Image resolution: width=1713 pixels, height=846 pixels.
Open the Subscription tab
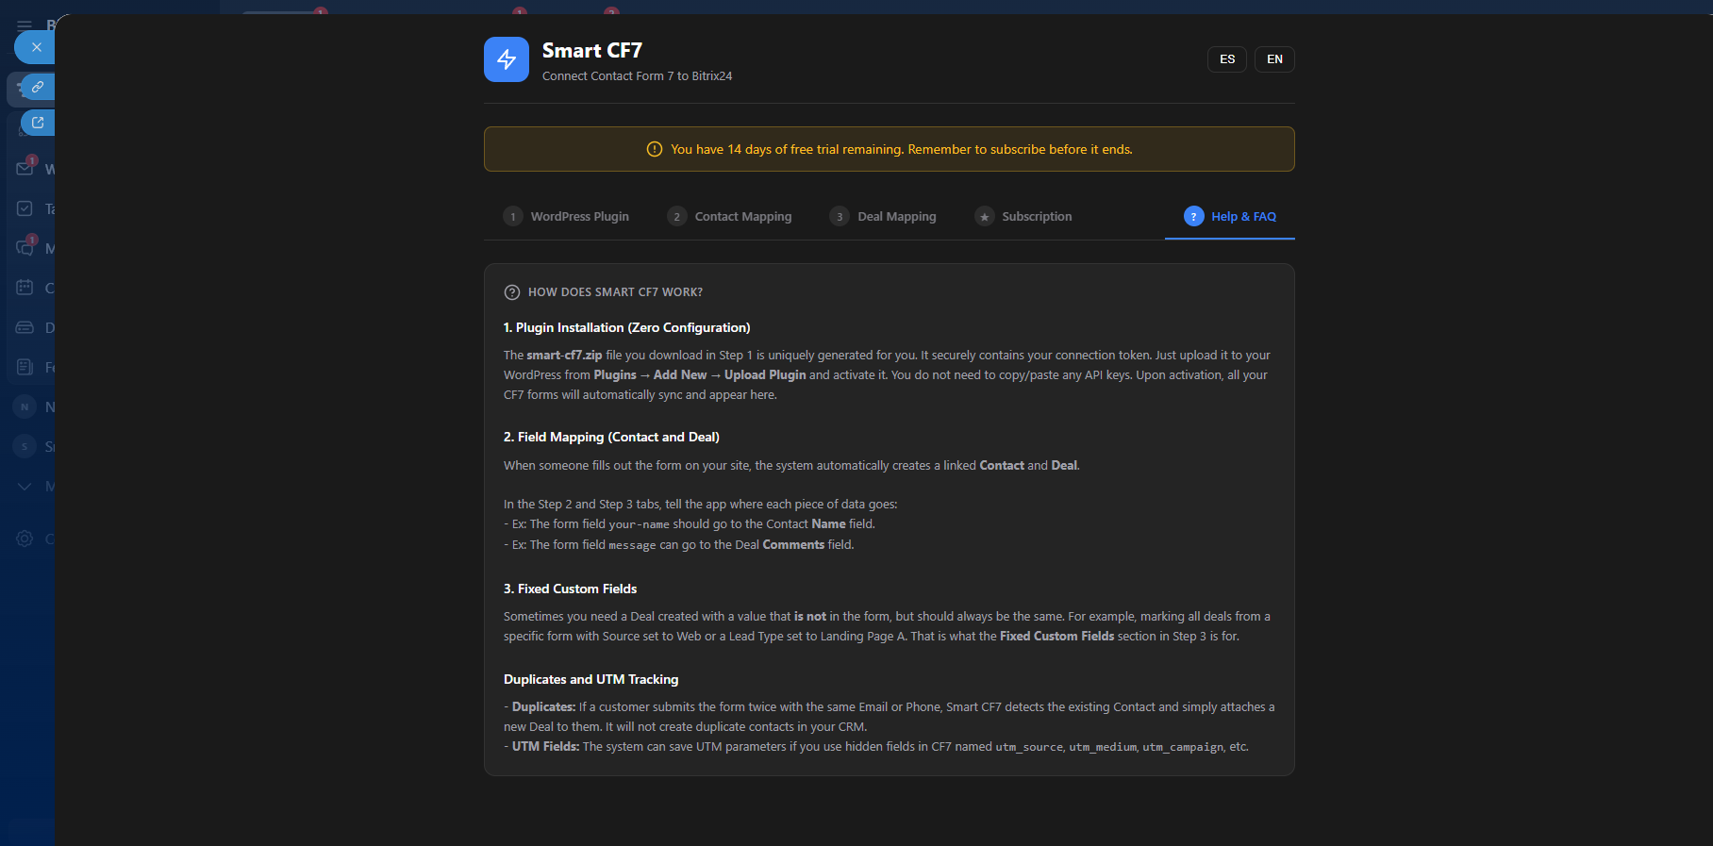coord(1023,217)
